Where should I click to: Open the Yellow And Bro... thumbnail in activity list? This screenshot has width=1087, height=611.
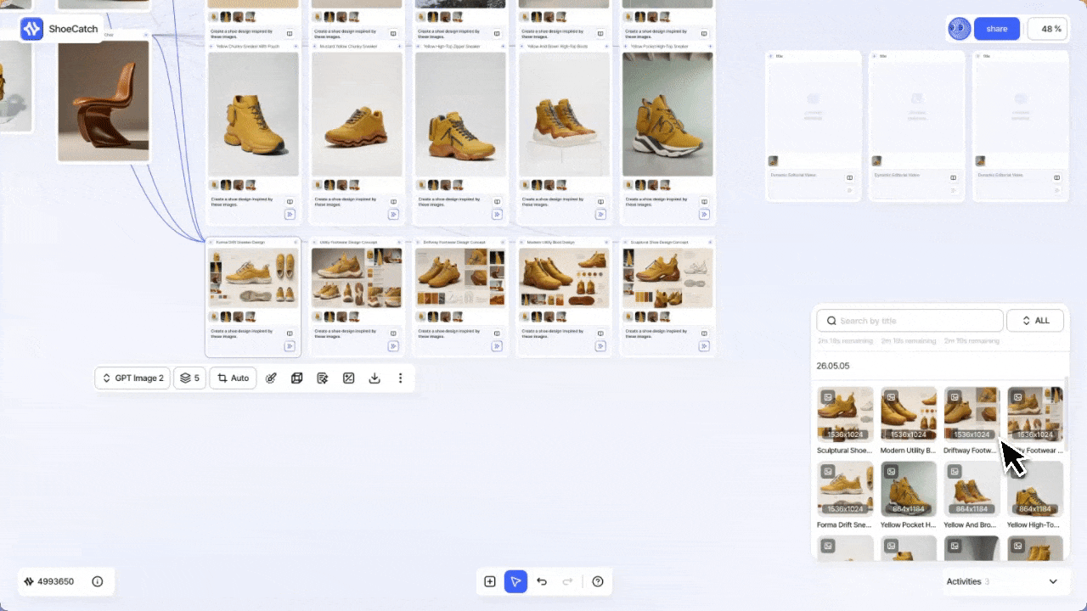coord(972,489)
